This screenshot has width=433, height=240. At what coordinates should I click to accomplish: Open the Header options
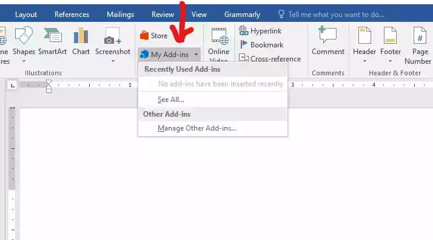364,44
